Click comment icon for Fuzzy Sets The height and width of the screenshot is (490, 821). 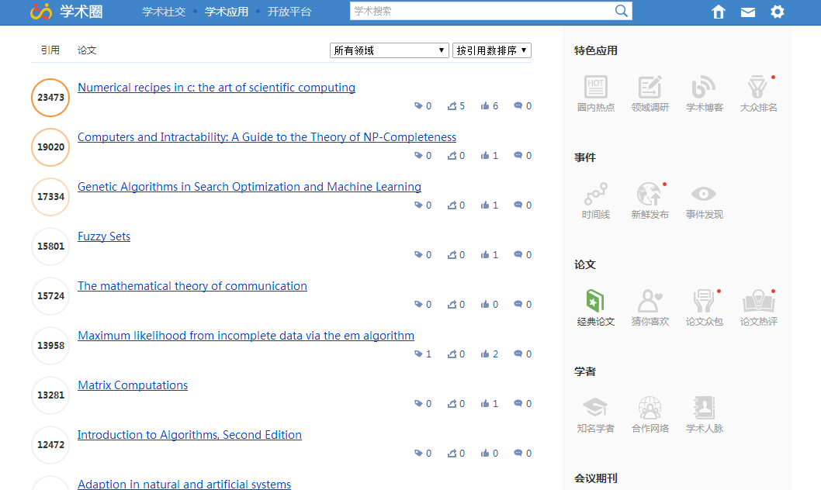pos(518,254)
